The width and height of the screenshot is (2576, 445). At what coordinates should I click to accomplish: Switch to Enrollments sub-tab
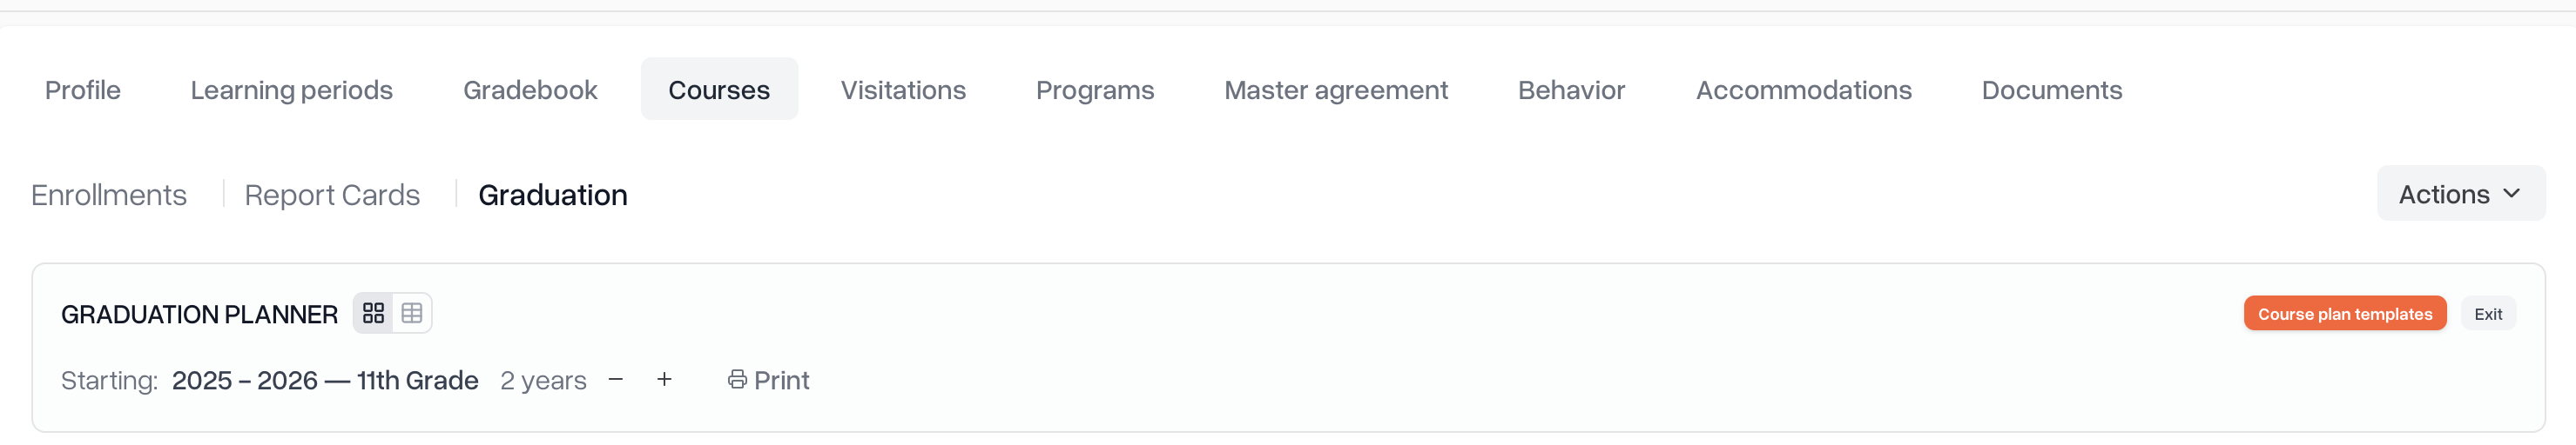tap(109, 195)
